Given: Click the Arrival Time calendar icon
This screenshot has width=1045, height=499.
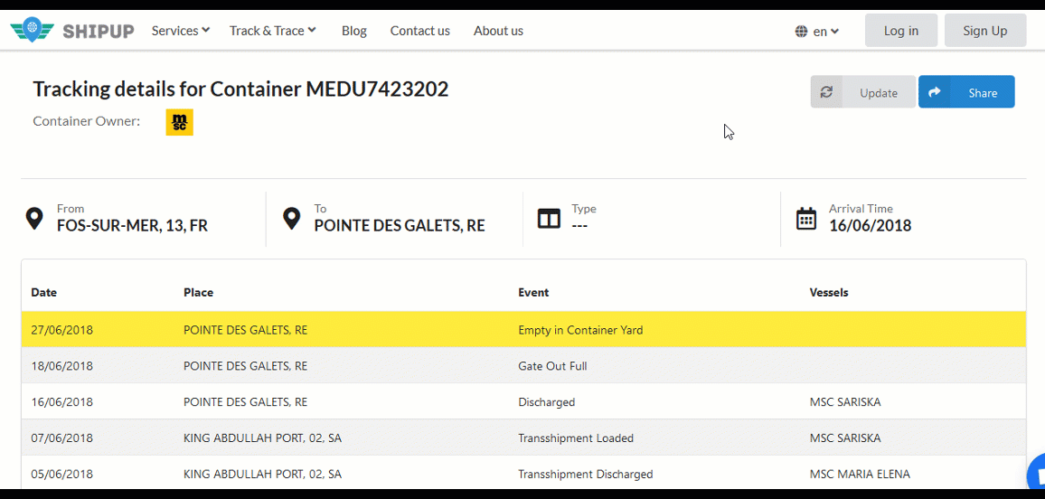Looking at the screenshot, I should coord(806,219).
